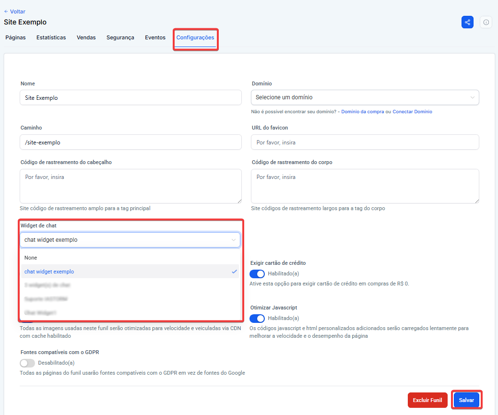The width and height of the screenshot is (498, 415).
Task: Open the Segurança tab
Action: pyautogui.click(x=120, y=37)
